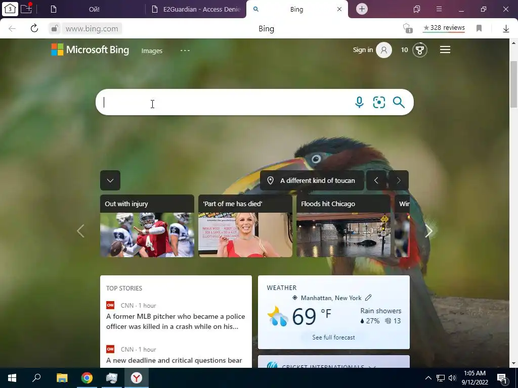Open a new tab with the plus button
Image resolution: width=518 pixels, height=388 pixels.
[362, 9]
